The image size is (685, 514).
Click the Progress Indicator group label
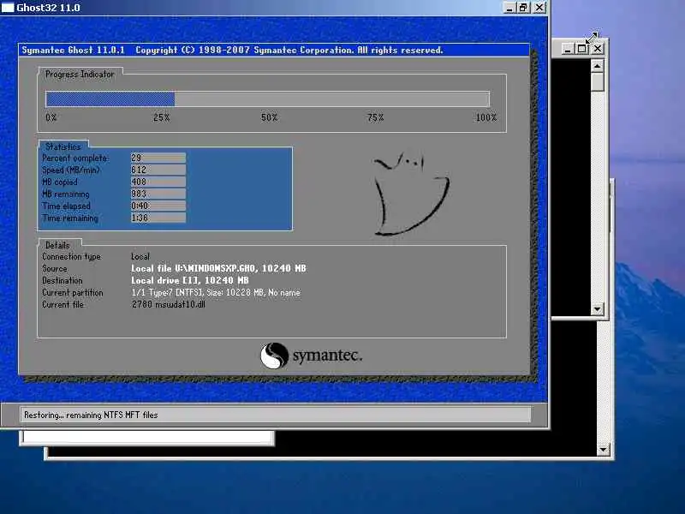pos(80,75)
